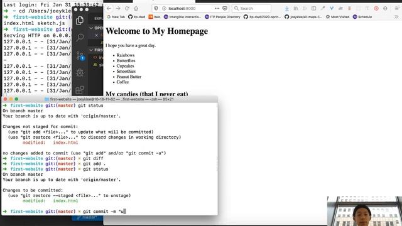
Task: Open the VS Code Run and Debug icon
Action: click(80, 73)
